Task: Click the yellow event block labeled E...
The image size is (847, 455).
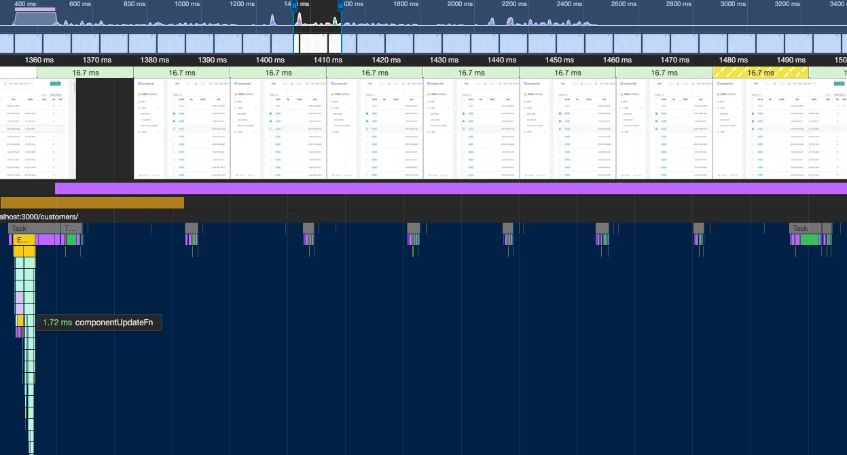Action: point(23,240)
